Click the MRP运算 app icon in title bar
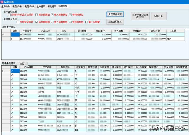Image resolution: width=189 pixels, height=135 pixels. 2,2
